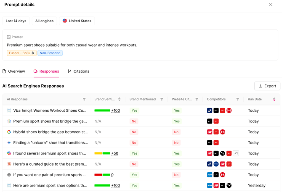Screen dimensions: 282x192
Task: Click the Google engine icon on the Hybrid shoes row
Action: tap(9, 132)
